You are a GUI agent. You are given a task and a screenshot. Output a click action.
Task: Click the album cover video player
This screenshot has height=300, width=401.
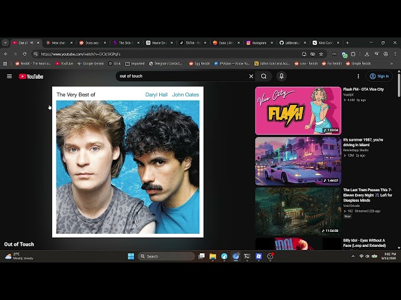point(128,162)
